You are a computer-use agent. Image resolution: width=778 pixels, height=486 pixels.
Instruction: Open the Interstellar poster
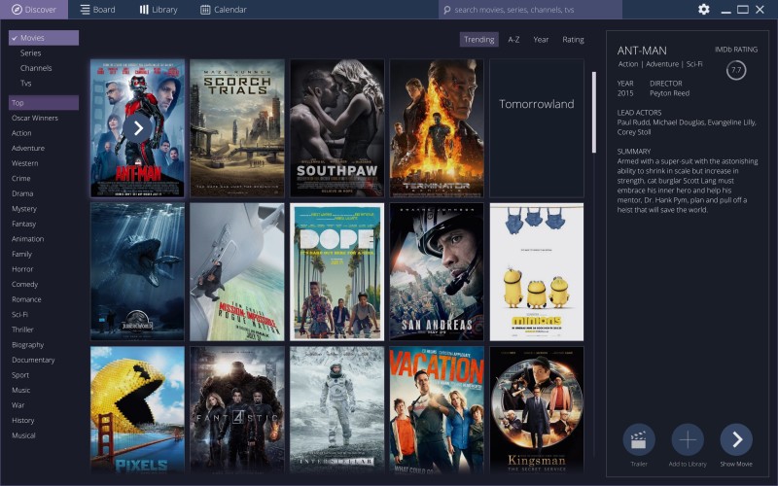pos(336,409)
